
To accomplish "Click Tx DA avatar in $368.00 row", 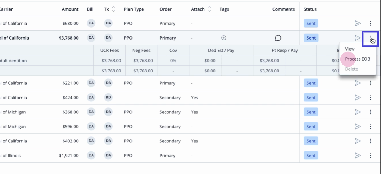I will (x=108, y=112).
